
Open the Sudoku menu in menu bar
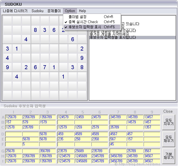pyautogui.click(x=38, y=11)
